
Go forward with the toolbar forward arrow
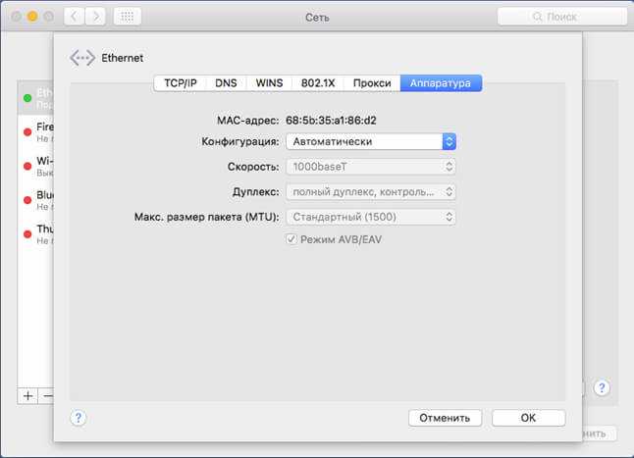(x=95, y=17)
